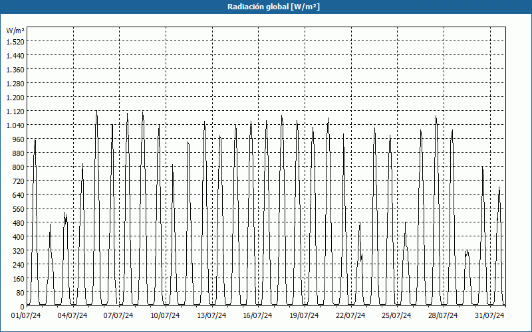This screenshot has height=332, width=532.
Task: Select the 1.200 y-axis value
Action: click(15, 98)
